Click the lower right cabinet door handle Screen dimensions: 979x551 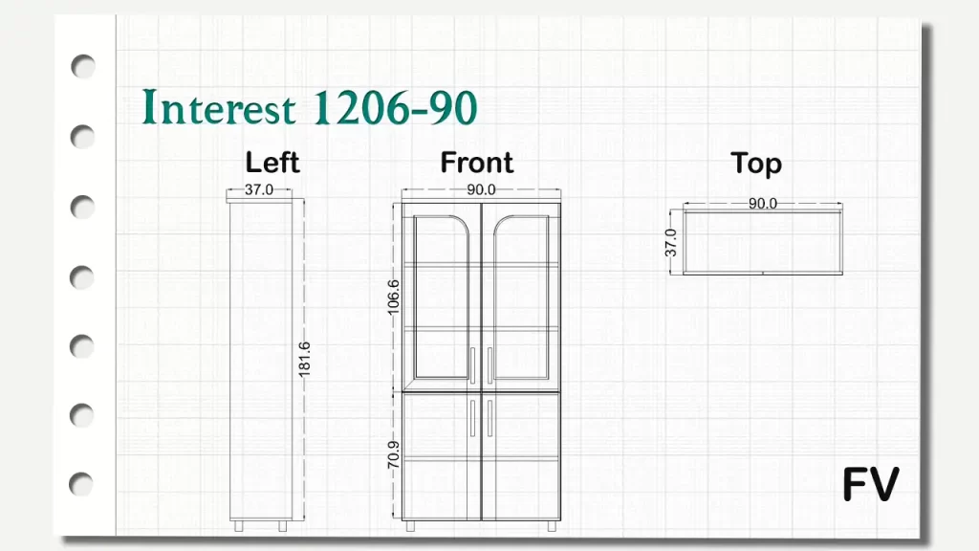pos(489,418)
